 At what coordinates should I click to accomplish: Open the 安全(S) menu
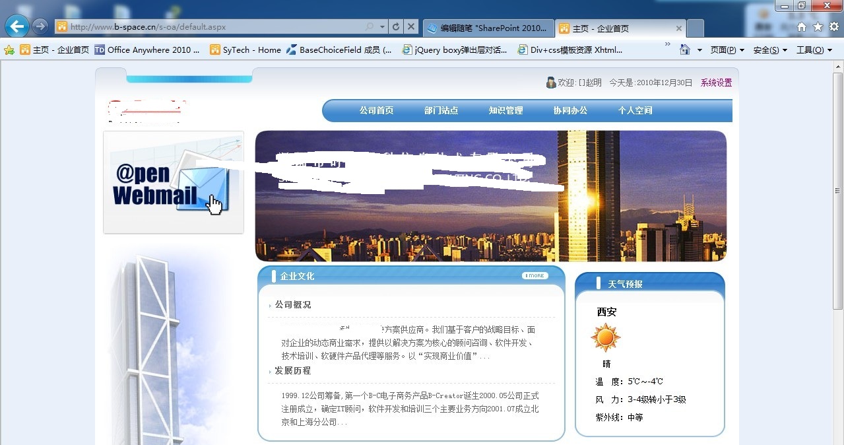[x=770, y=50]
